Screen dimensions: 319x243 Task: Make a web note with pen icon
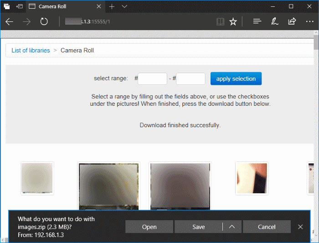[274, 21]
